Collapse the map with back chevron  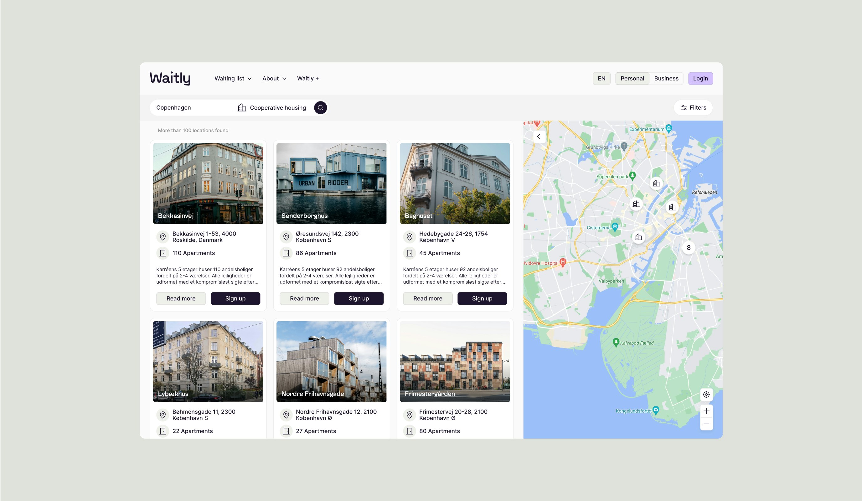(539, 137)
